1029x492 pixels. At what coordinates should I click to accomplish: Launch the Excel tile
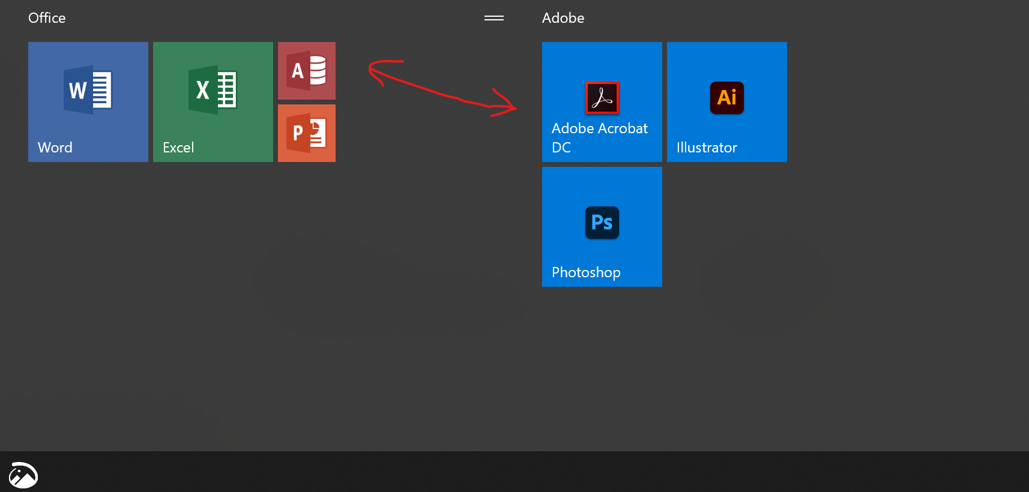tap(213, 102)
